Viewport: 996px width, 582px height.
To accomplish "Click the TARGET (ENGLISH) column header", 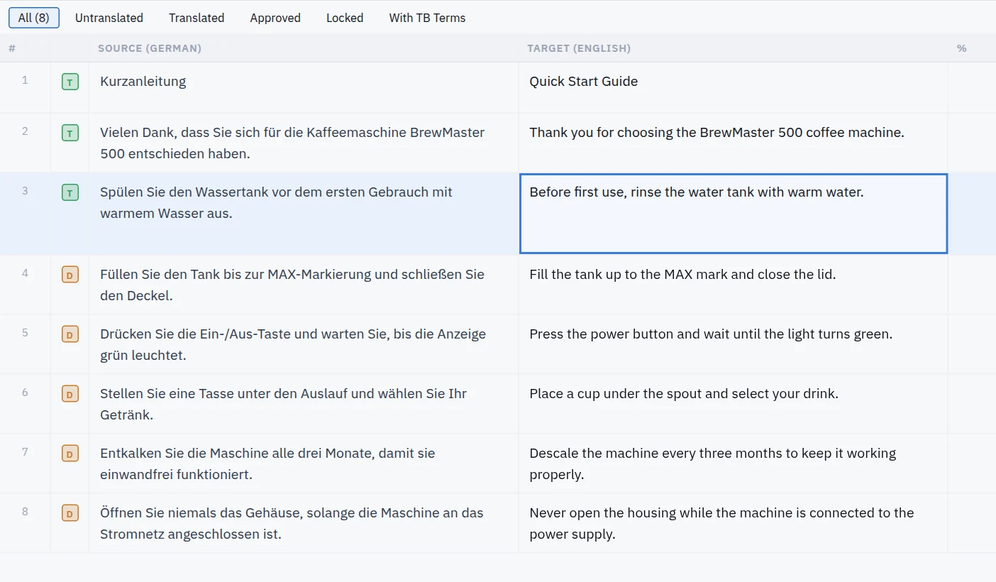I will tap(579, 48).
